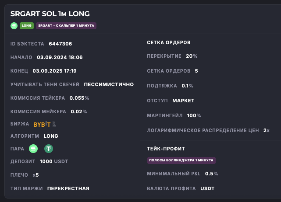Click the green LONG badge under the title
The width and height of the screenshot is (281, 202).
pyautogui.click(x=26, y=25)
